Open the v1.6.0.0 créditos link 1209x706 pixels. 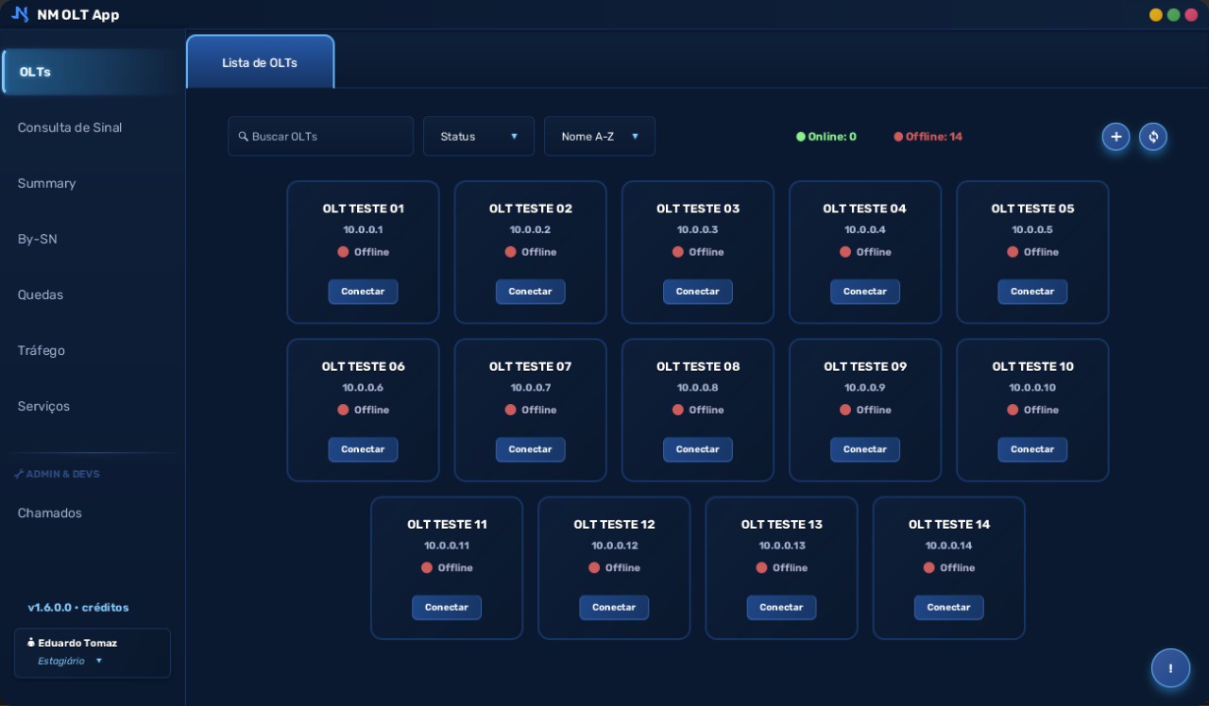(78, 607)
